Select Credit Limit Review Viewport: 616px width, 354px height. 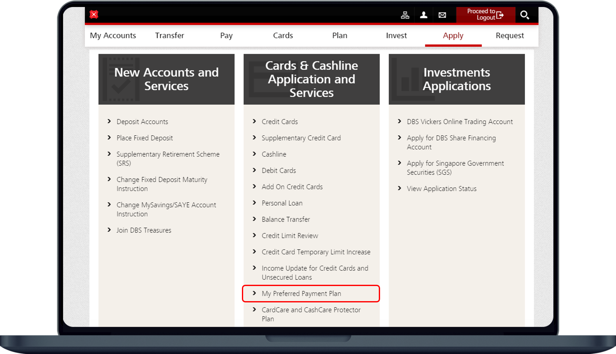[290, 236]
